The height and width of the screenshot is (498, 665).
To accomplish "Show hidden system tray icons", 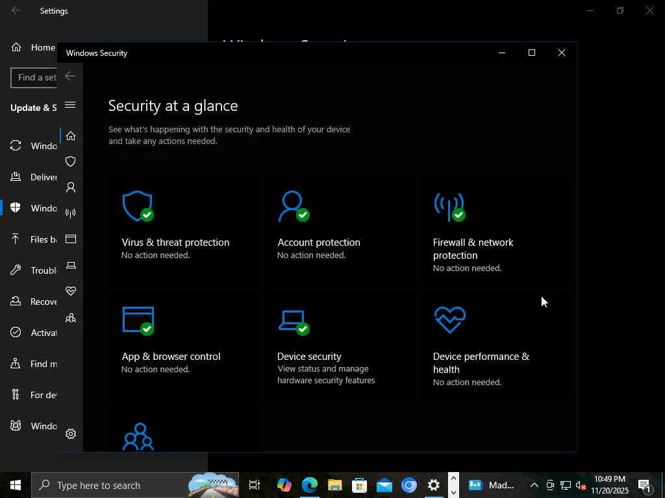I will click(534, 485).
